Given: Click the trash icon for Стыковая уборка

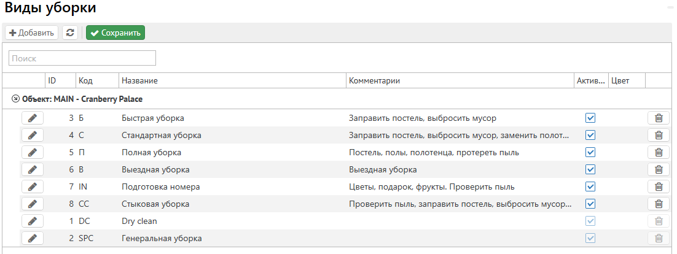Looking at the screenshot, I should coord(659,204).
